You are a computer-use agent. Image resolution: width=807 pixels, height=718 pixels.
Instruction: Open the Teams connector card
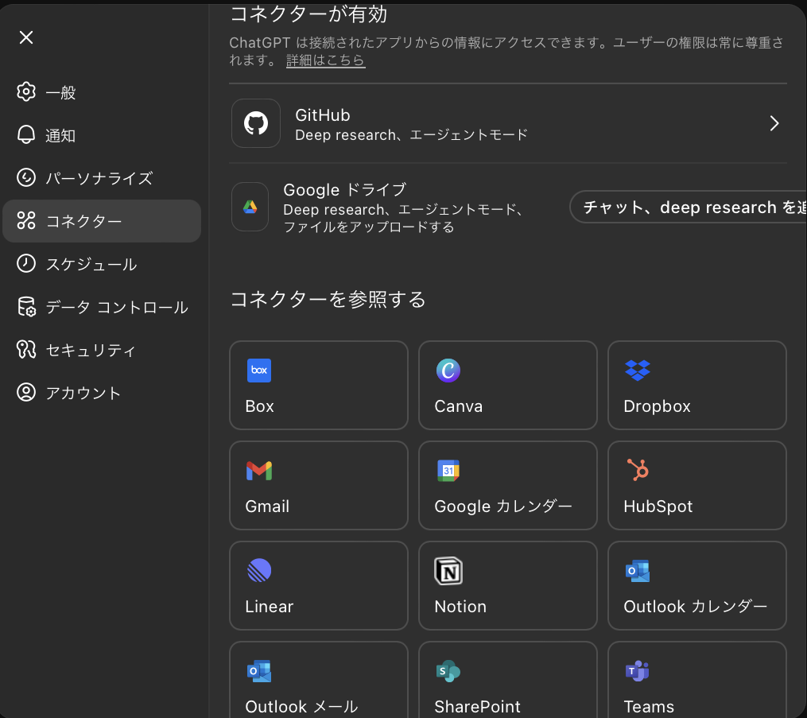pos(696,680)
